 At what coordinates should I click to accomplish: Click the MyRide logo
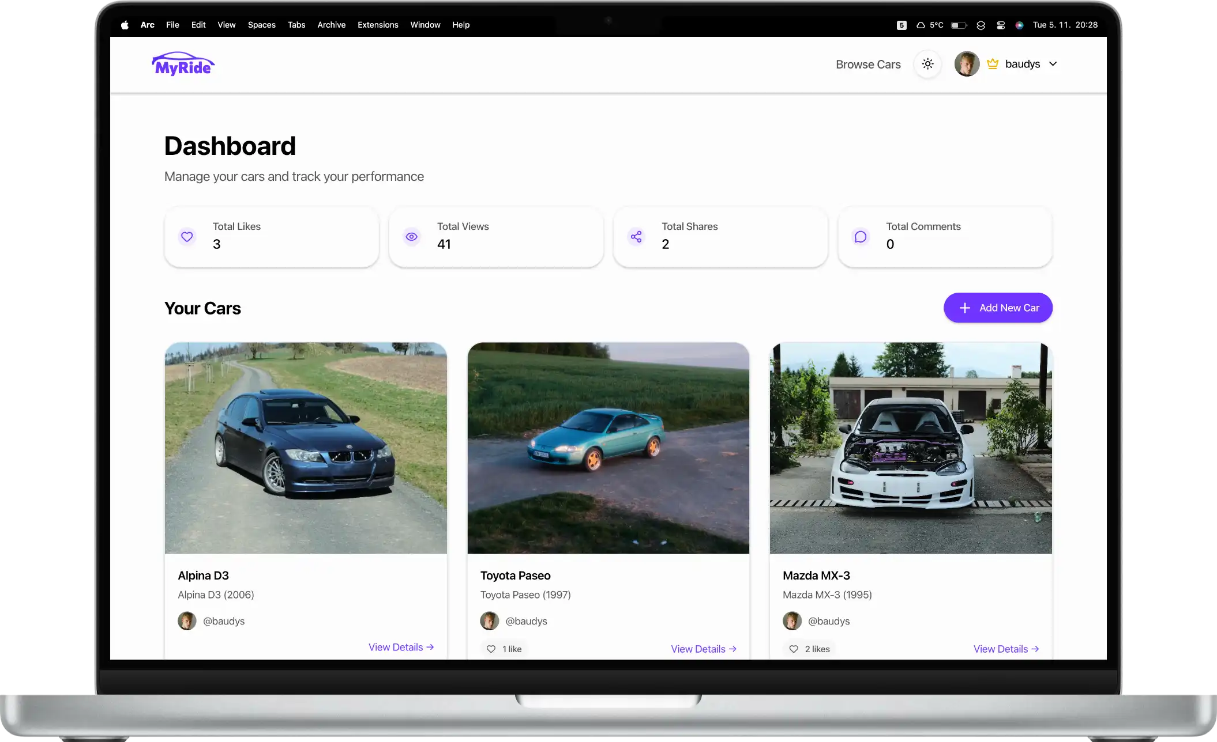[x=183, y=64]
